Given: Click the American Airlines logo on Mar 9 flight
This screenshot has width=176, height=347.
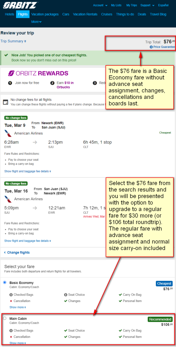Looking at the screenshot, I should pos(8,133).
